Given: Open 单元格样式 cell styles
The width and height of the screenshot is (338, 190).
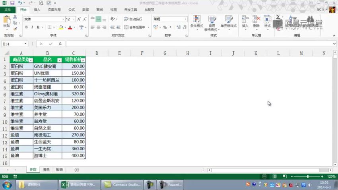Looking at the screenshot, I should 229,23.
